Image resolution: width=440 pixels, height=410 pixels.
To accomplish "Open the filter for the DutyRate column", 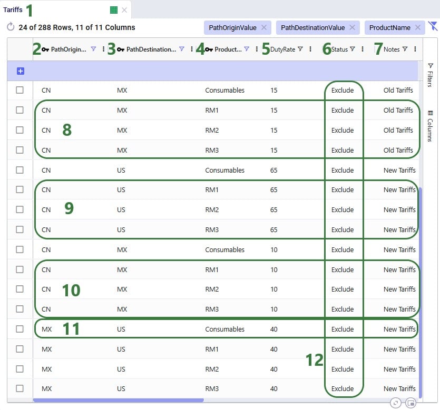I will (300, 49).
